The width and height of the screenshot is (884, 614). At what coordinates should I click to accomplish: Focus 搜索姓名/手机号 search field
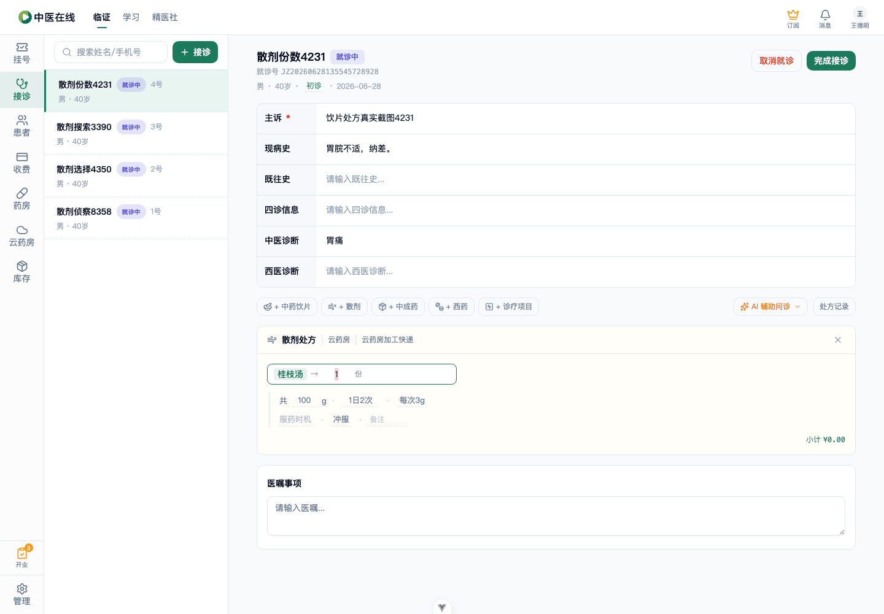pos(110,52)
